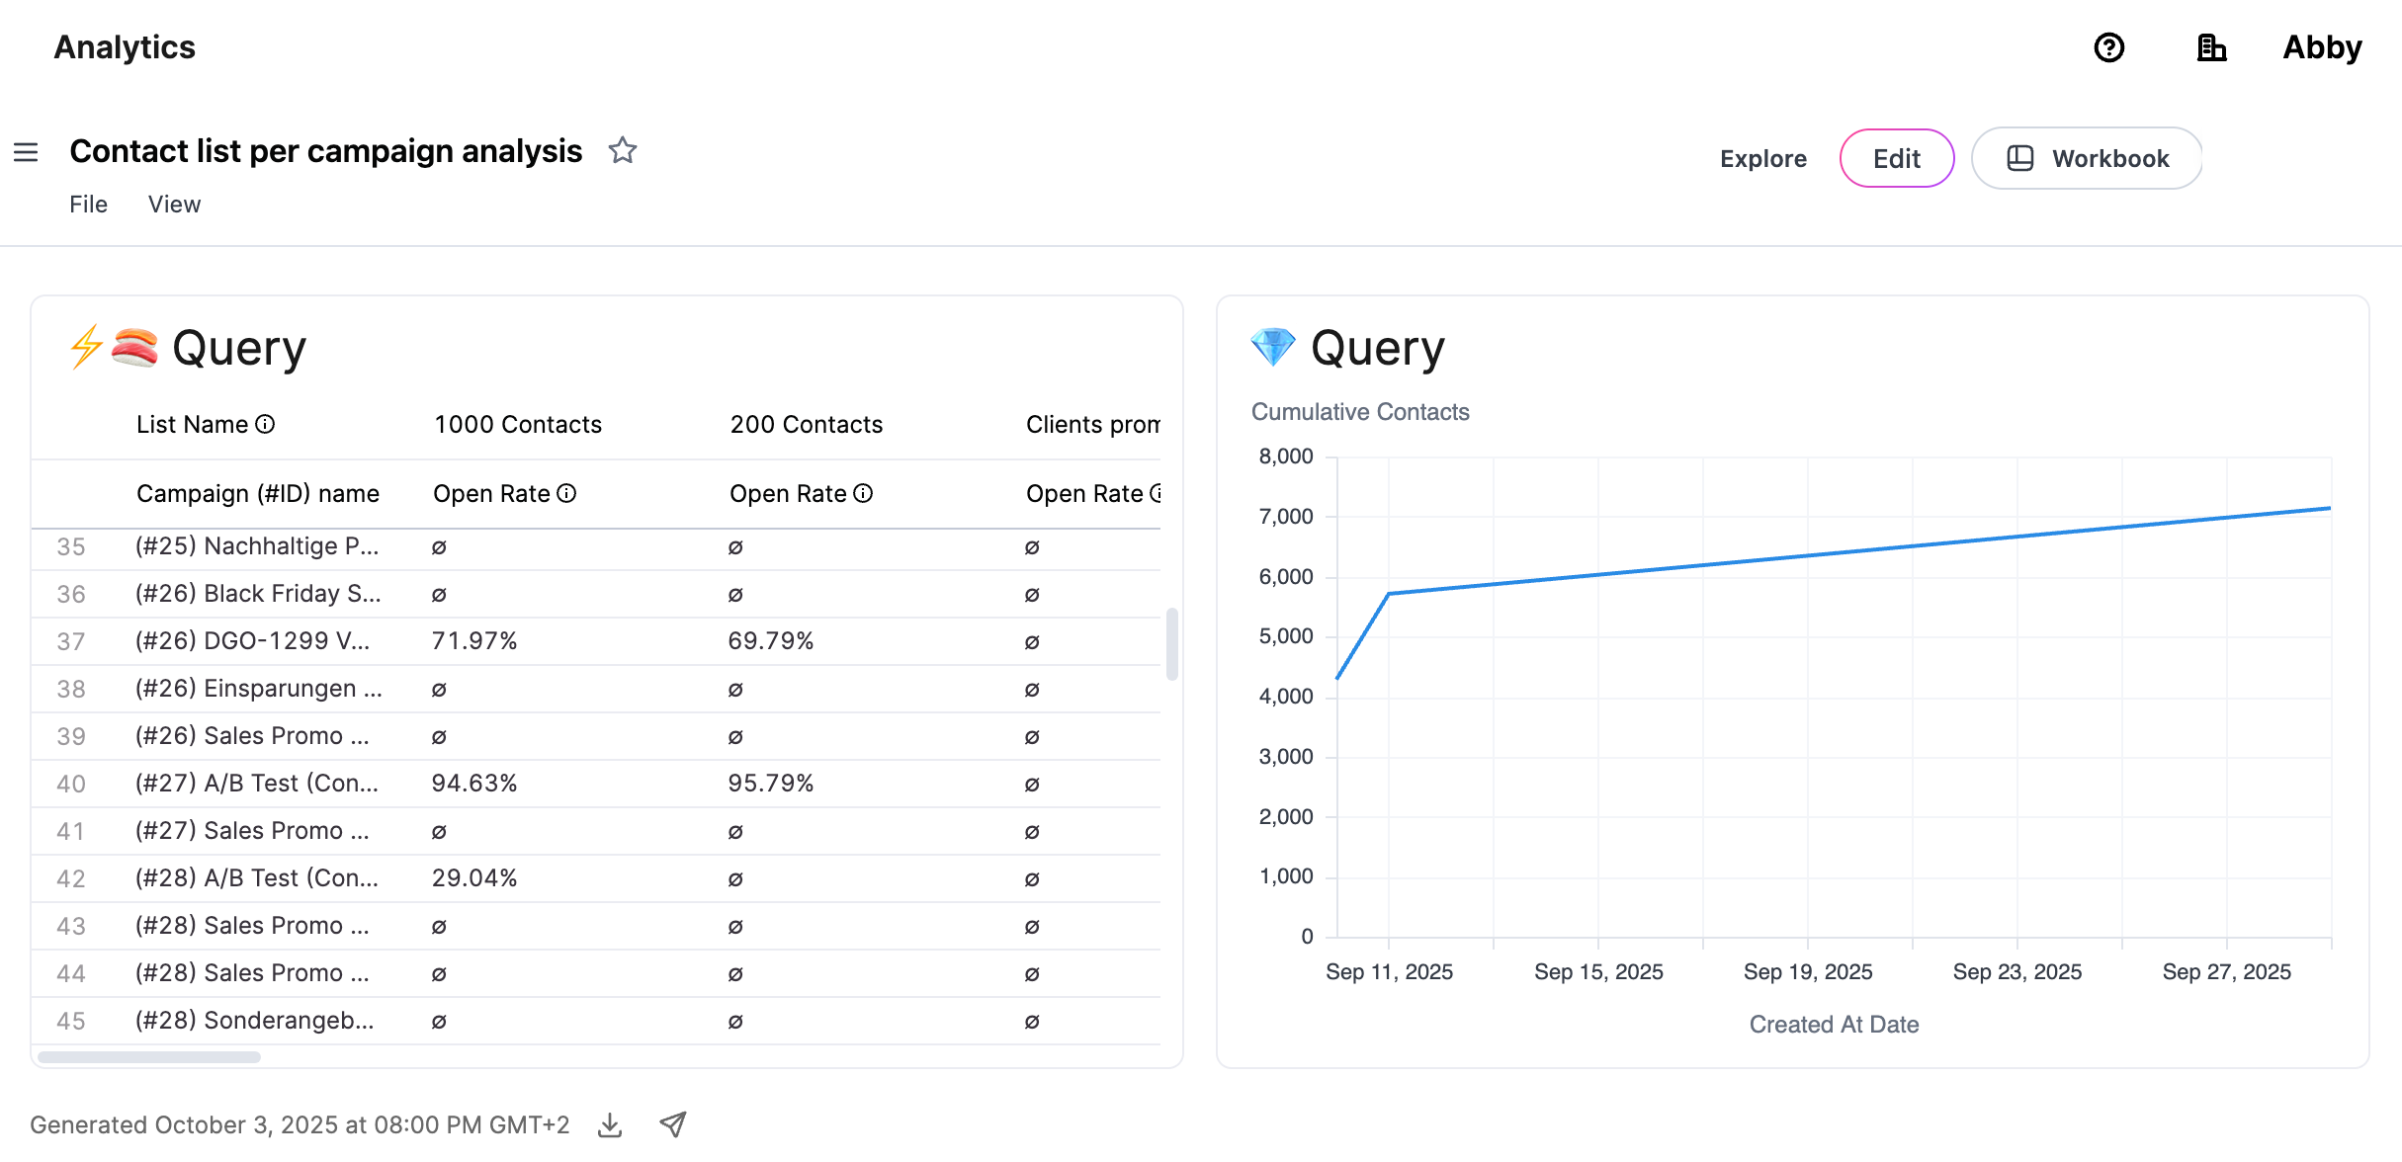The height and width of the screenshot is (1162, 2402).
Task: Expand row 40 A/B Test campaign entry
Action: [x=256, y=783]
